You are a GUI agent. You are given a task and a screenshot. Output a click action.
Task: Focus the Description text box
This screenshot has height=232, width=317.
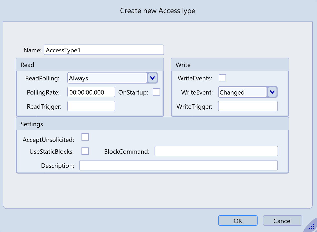[x=178, y=165]
